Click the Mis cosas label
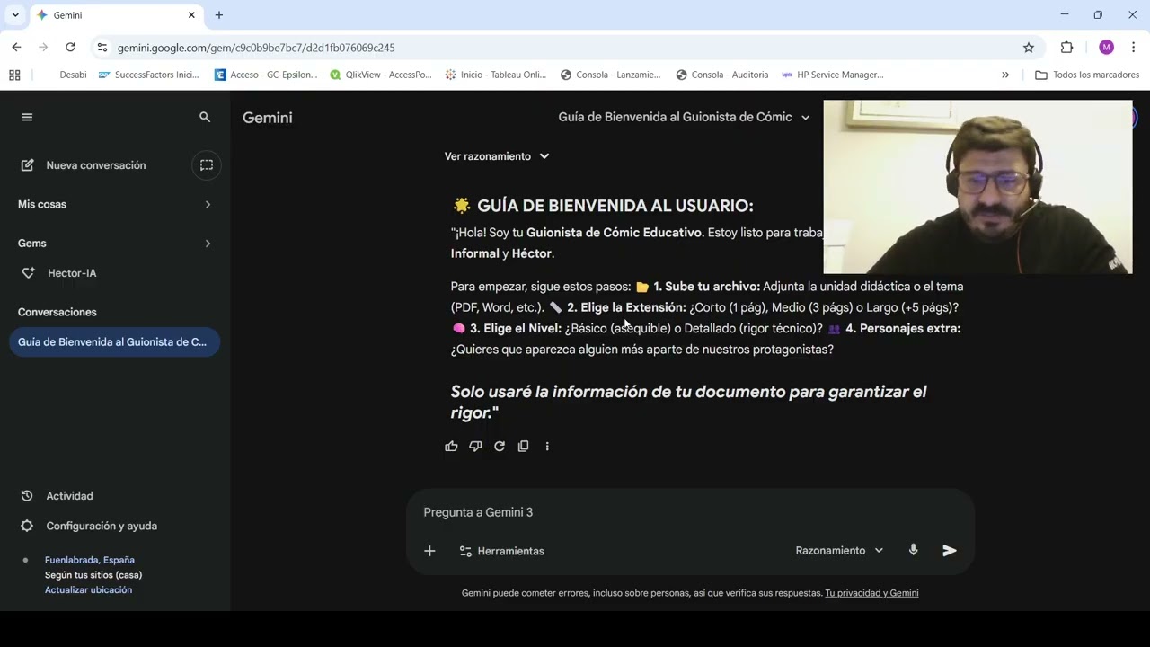This screenshot has width=1150, height=647. [x=42, y=205]
